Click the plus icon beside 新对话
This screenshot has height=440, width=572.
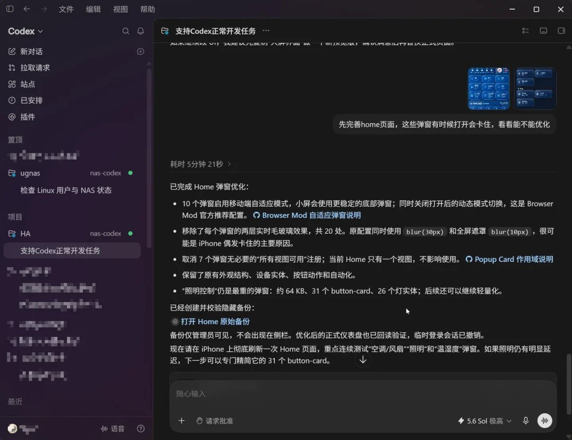(140, 51)
